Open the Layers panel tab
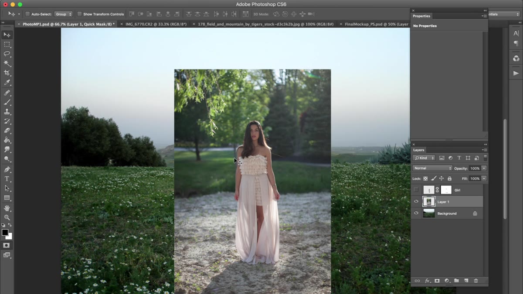523x294 pixels. click(418, 150)
